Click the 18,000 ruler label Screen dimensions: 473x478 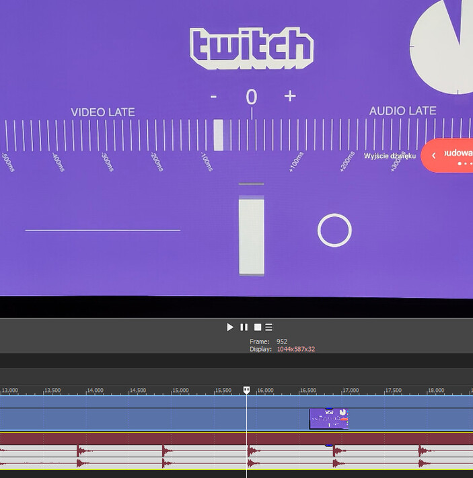(436, 390)
